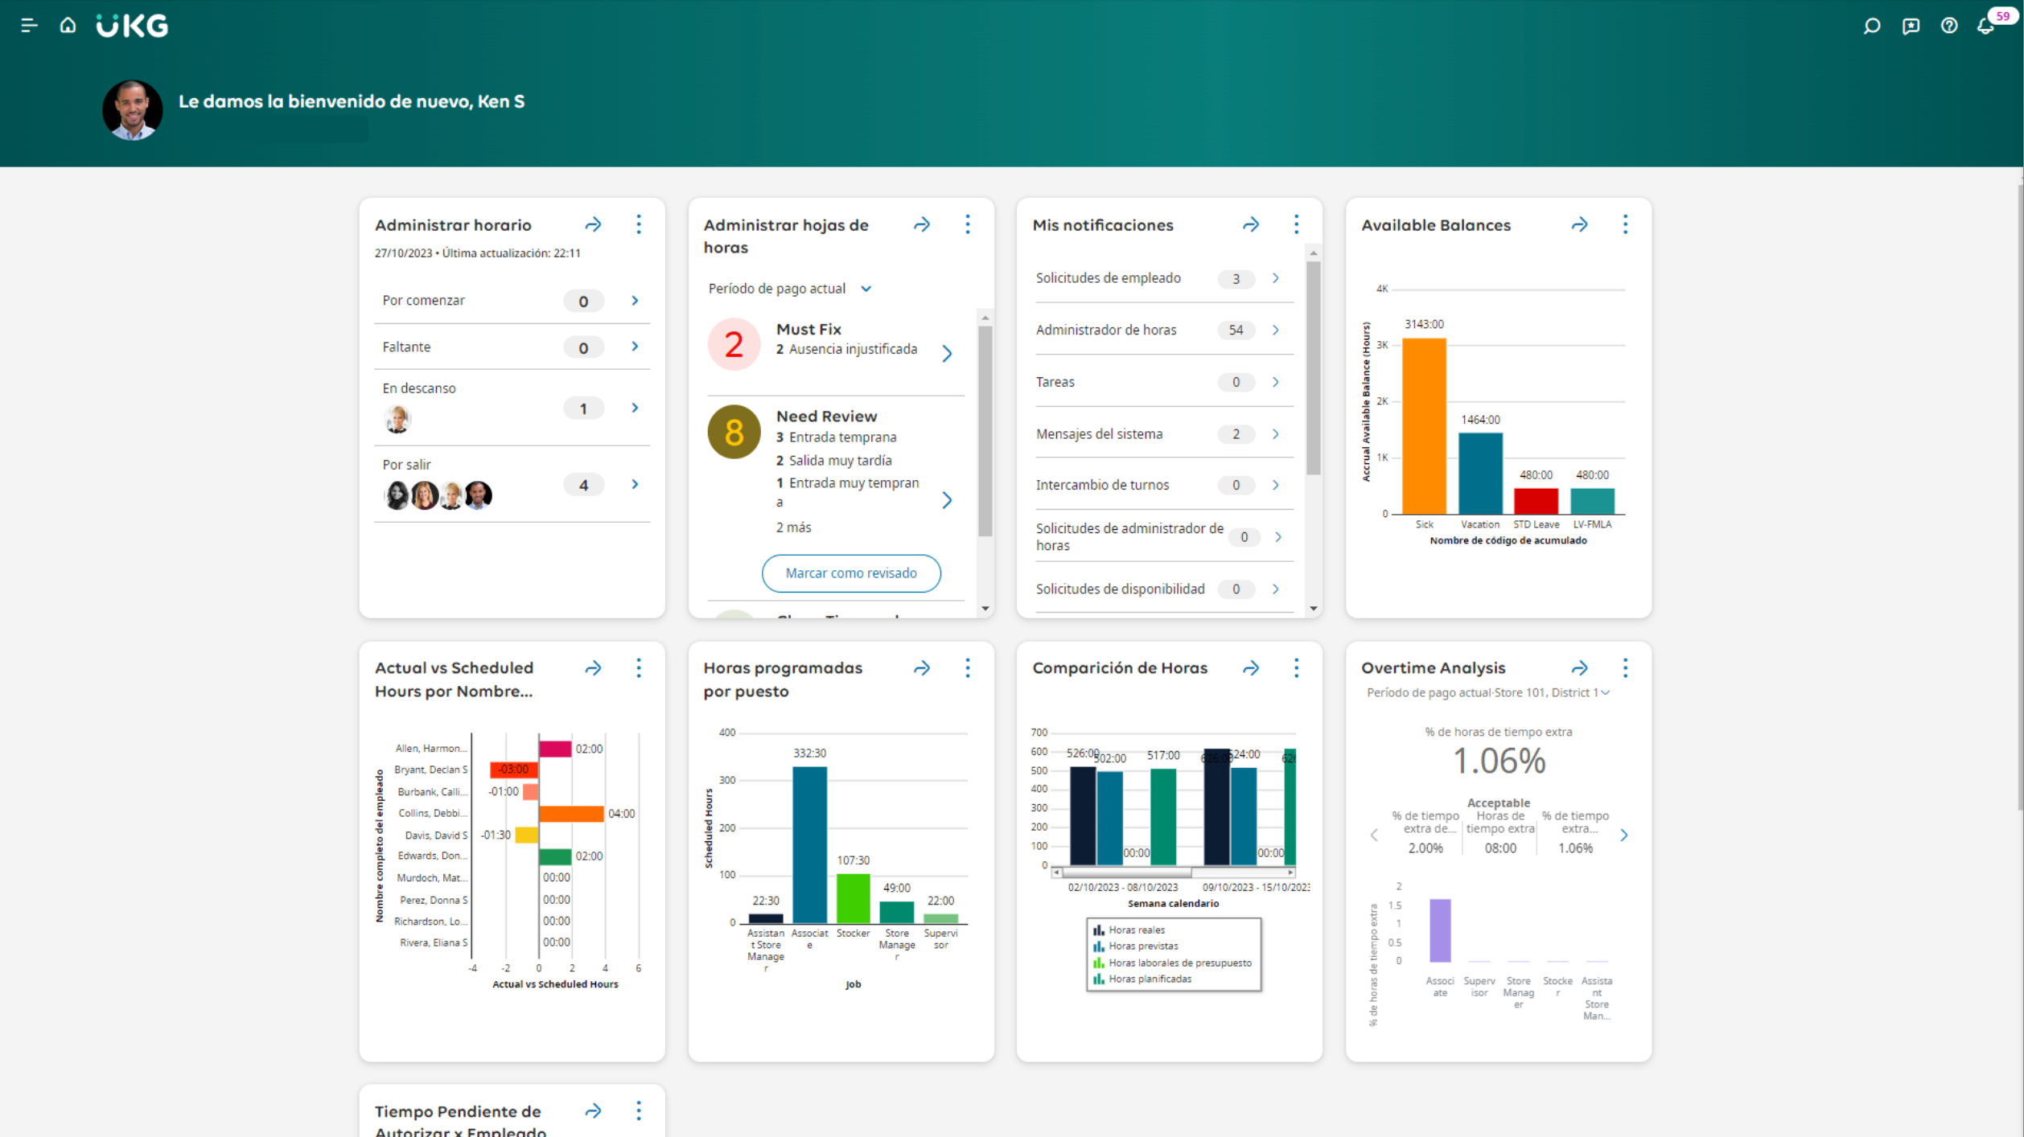The width and height of the screenshot is (2024, 1137).
Task: Open the main hamburger menu
Action: coord(29,26)
